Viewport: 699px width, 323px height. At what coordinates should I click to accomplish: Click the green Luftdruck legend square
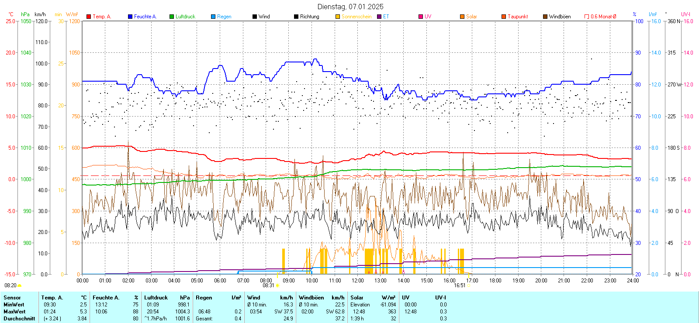(x=172, y=17)
